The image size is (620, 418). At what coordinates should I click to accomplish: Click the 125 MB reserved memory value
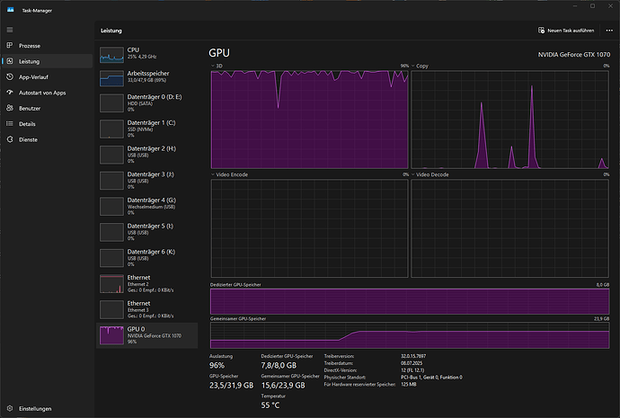409,385
